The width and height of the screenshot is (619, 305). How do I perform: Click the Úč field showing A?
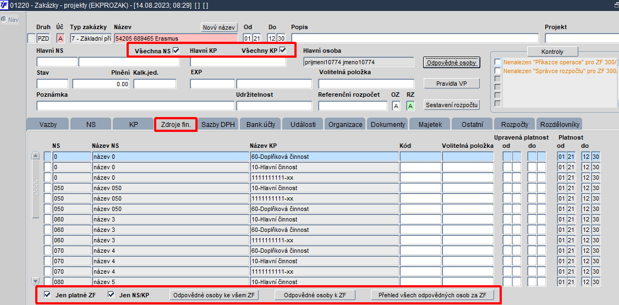tap(61, 38)
